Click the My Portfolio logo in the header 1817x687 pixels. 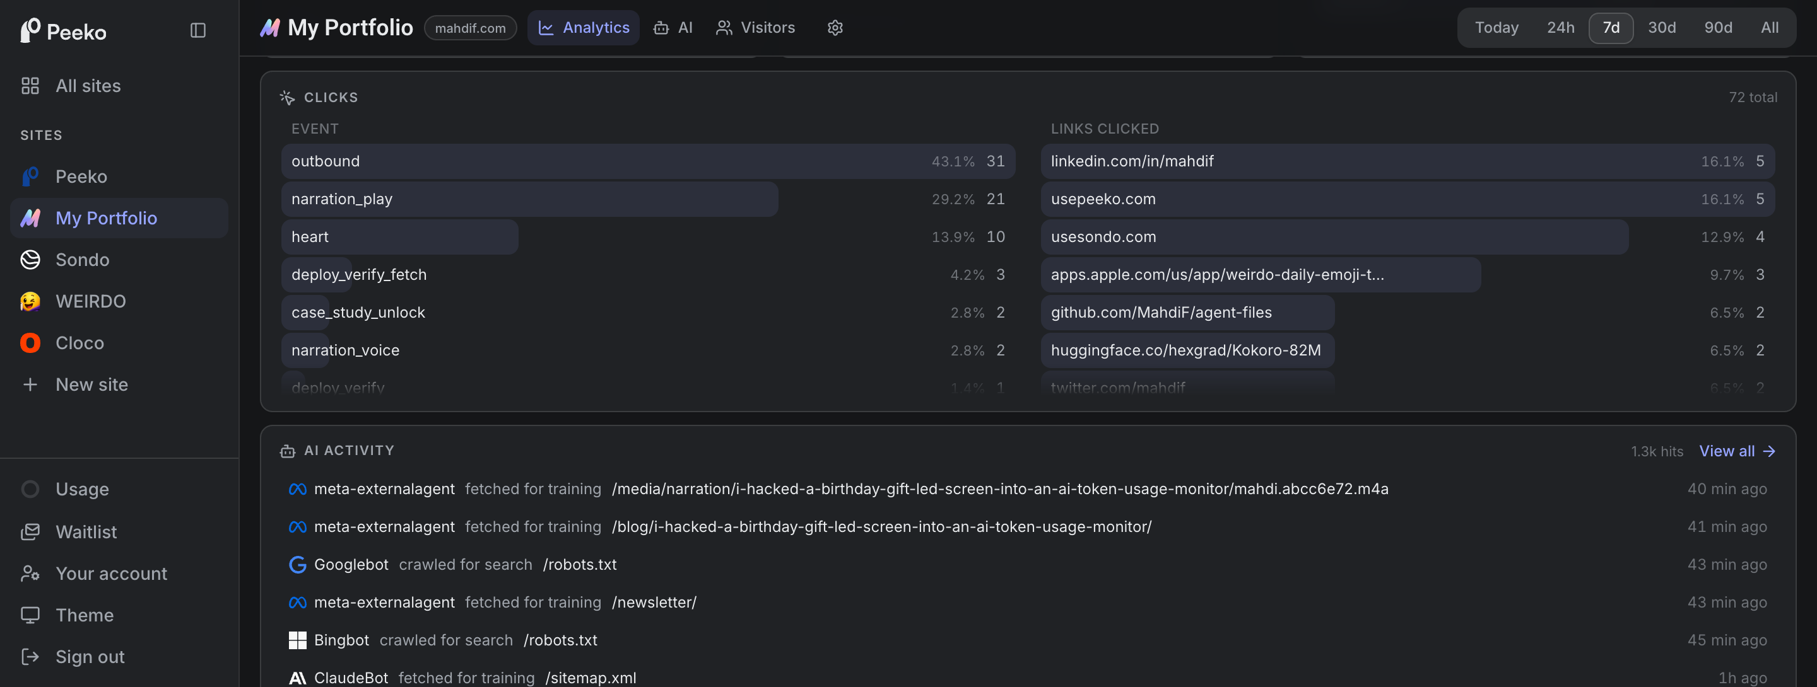pos(270,28)
